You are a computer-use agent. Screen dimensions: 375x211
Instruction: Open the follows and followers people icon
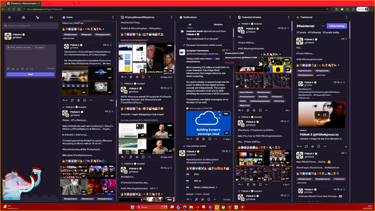click(x=23, y=18)
